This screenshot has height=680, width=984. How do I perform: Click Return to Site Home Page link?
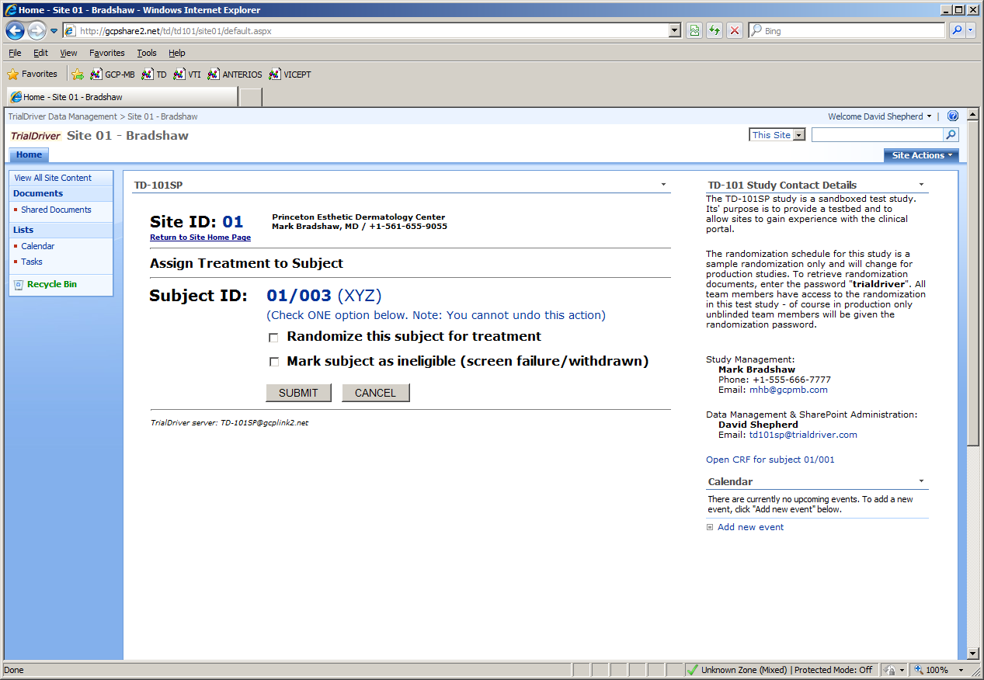200,238
